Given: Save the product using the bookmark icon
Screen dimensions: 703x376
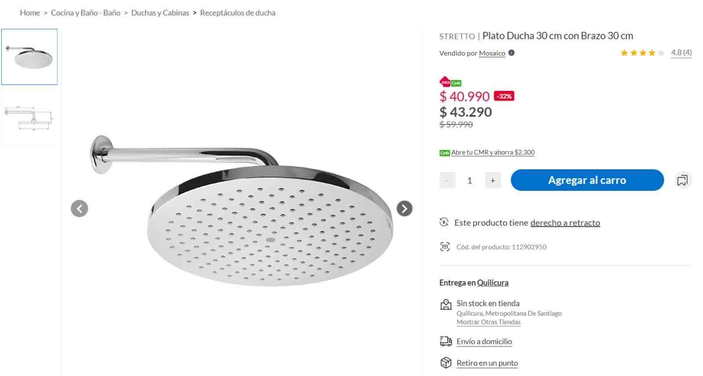Looking at the screenshot, I should (681, 180).
